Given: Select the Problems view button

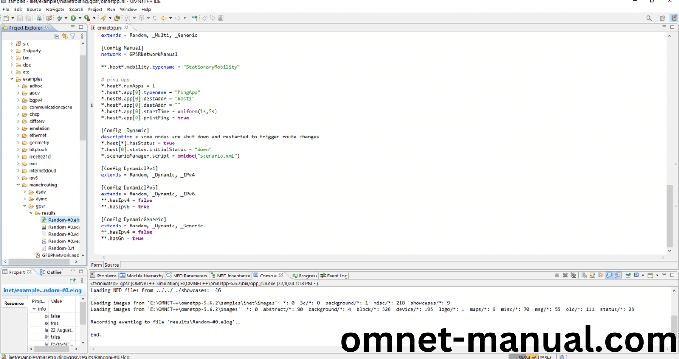Looking at the screenshot, I should point(106,275).
